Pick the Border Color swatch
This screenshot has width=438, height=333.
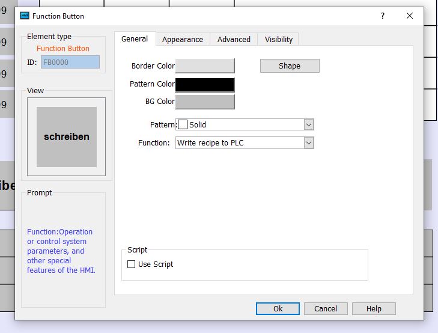204,66
